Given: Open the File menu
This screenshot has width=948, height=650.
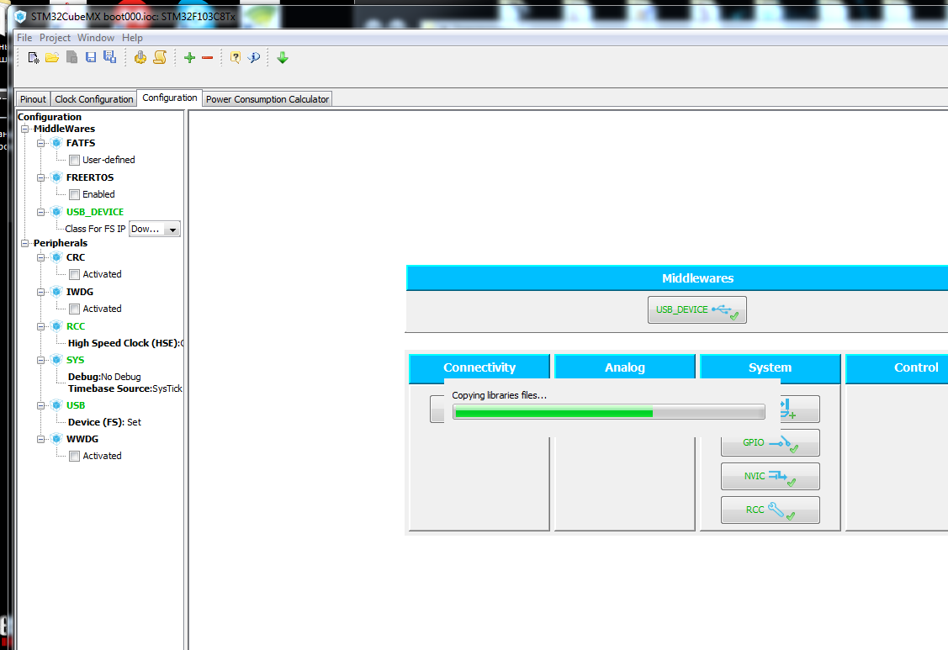Looking at the screenshot, I should [24, 38].
